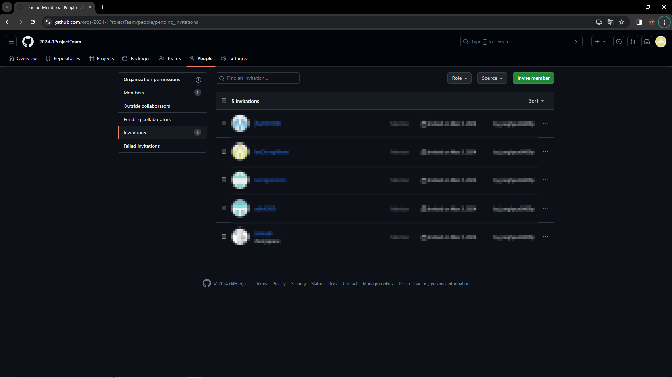Viewport: 672px width, 378px height.
Task: Open the Settings tab
Action: (234, 58)
